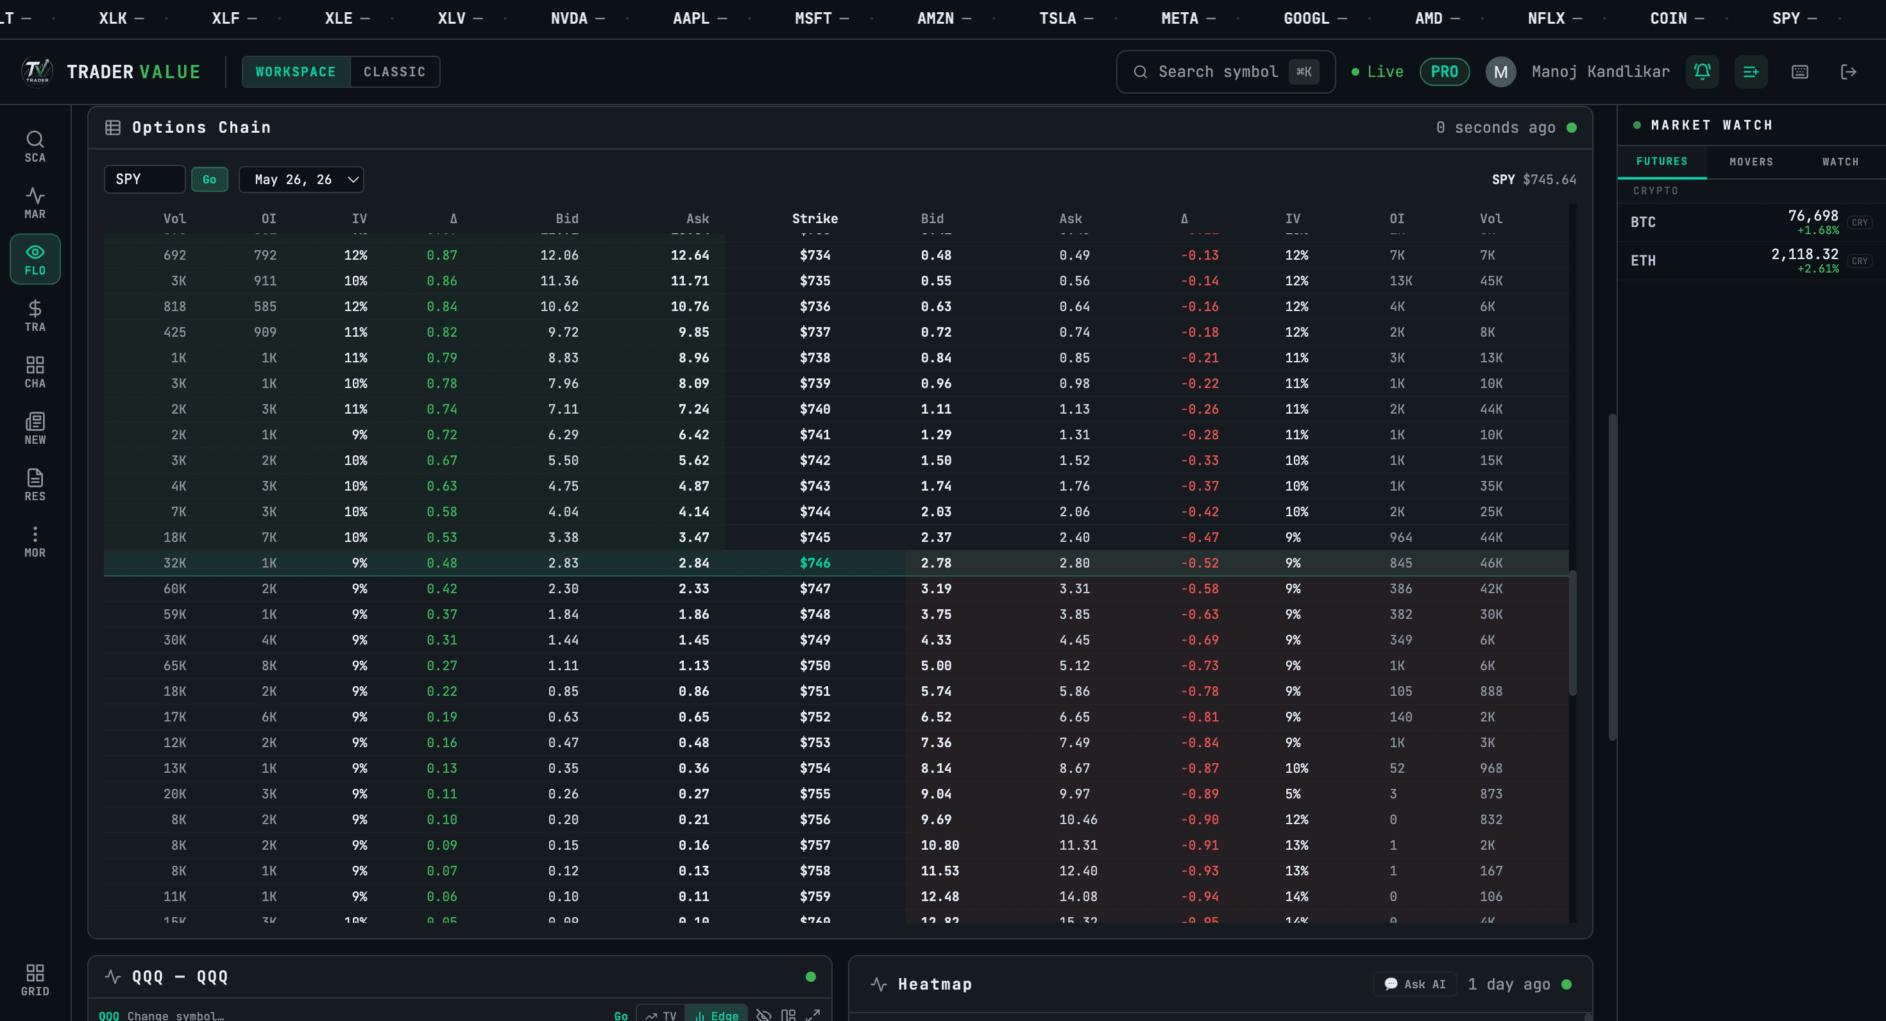Click the Strike column header

[815, 218]
